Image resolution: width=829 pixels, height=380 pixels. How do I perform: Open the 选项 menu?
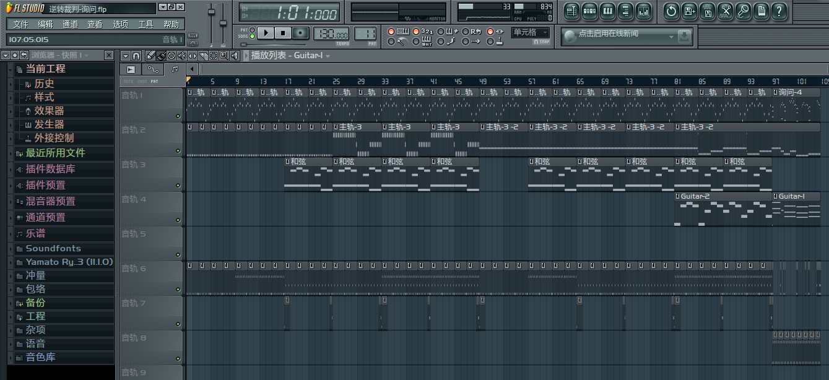pyautogui.click(x=120, y=24)
